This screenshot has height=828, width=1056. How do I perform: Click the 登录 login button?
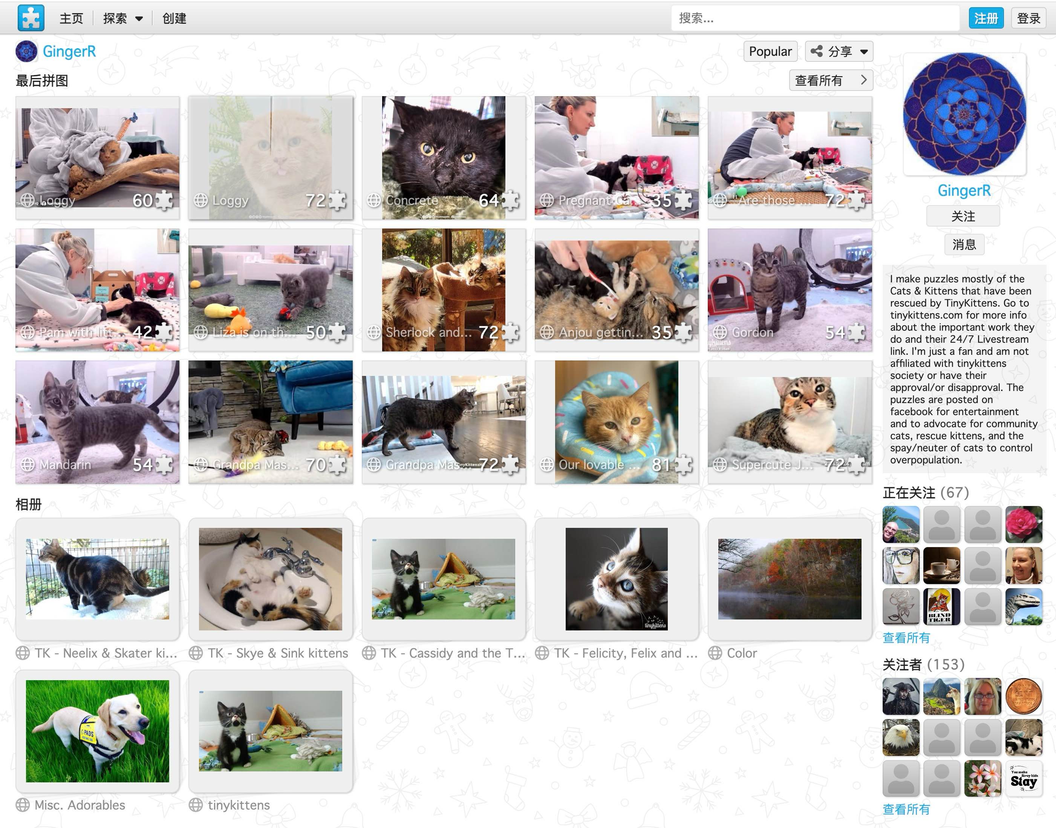click(1028, 18)
